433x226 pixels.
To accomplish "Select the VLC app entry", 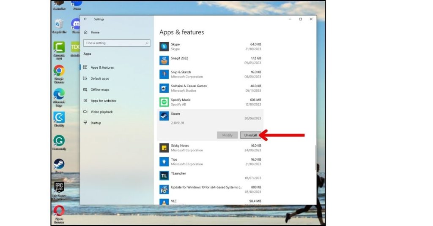I will click(210, 201).
